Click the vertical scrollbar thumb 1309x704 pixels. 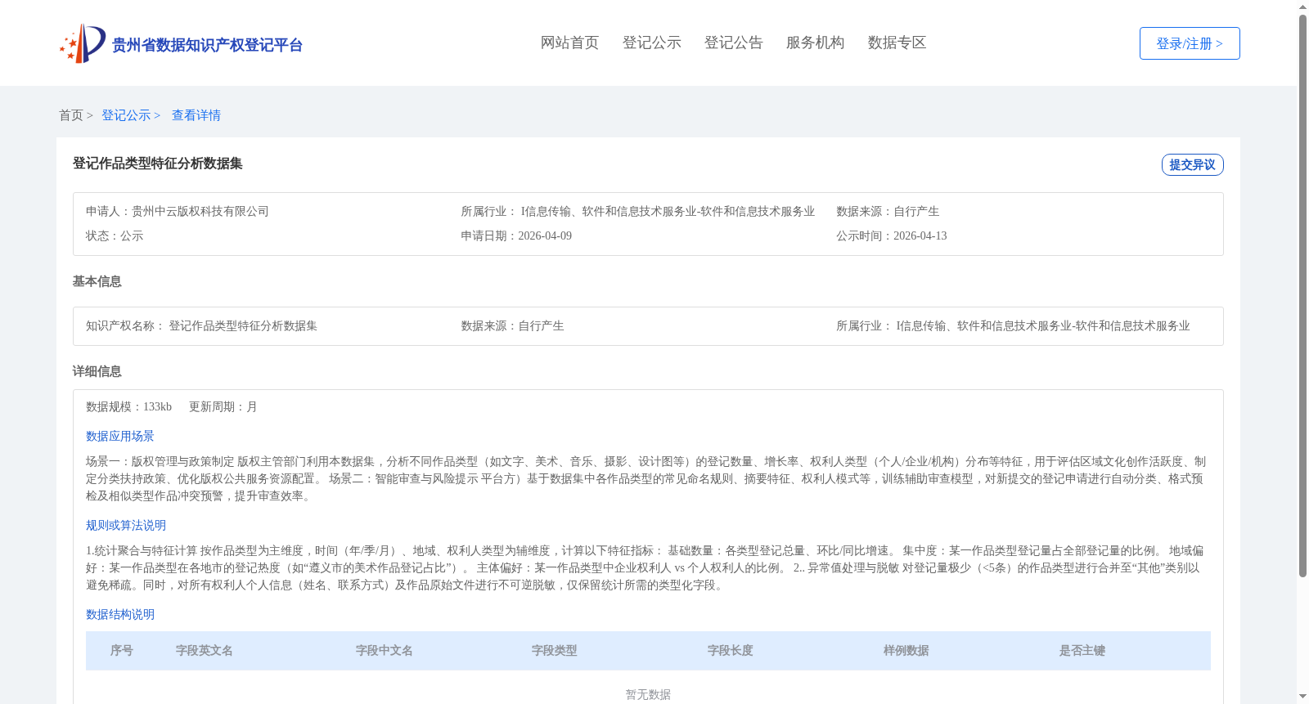pyautogui.click(x=1303, y=294)
